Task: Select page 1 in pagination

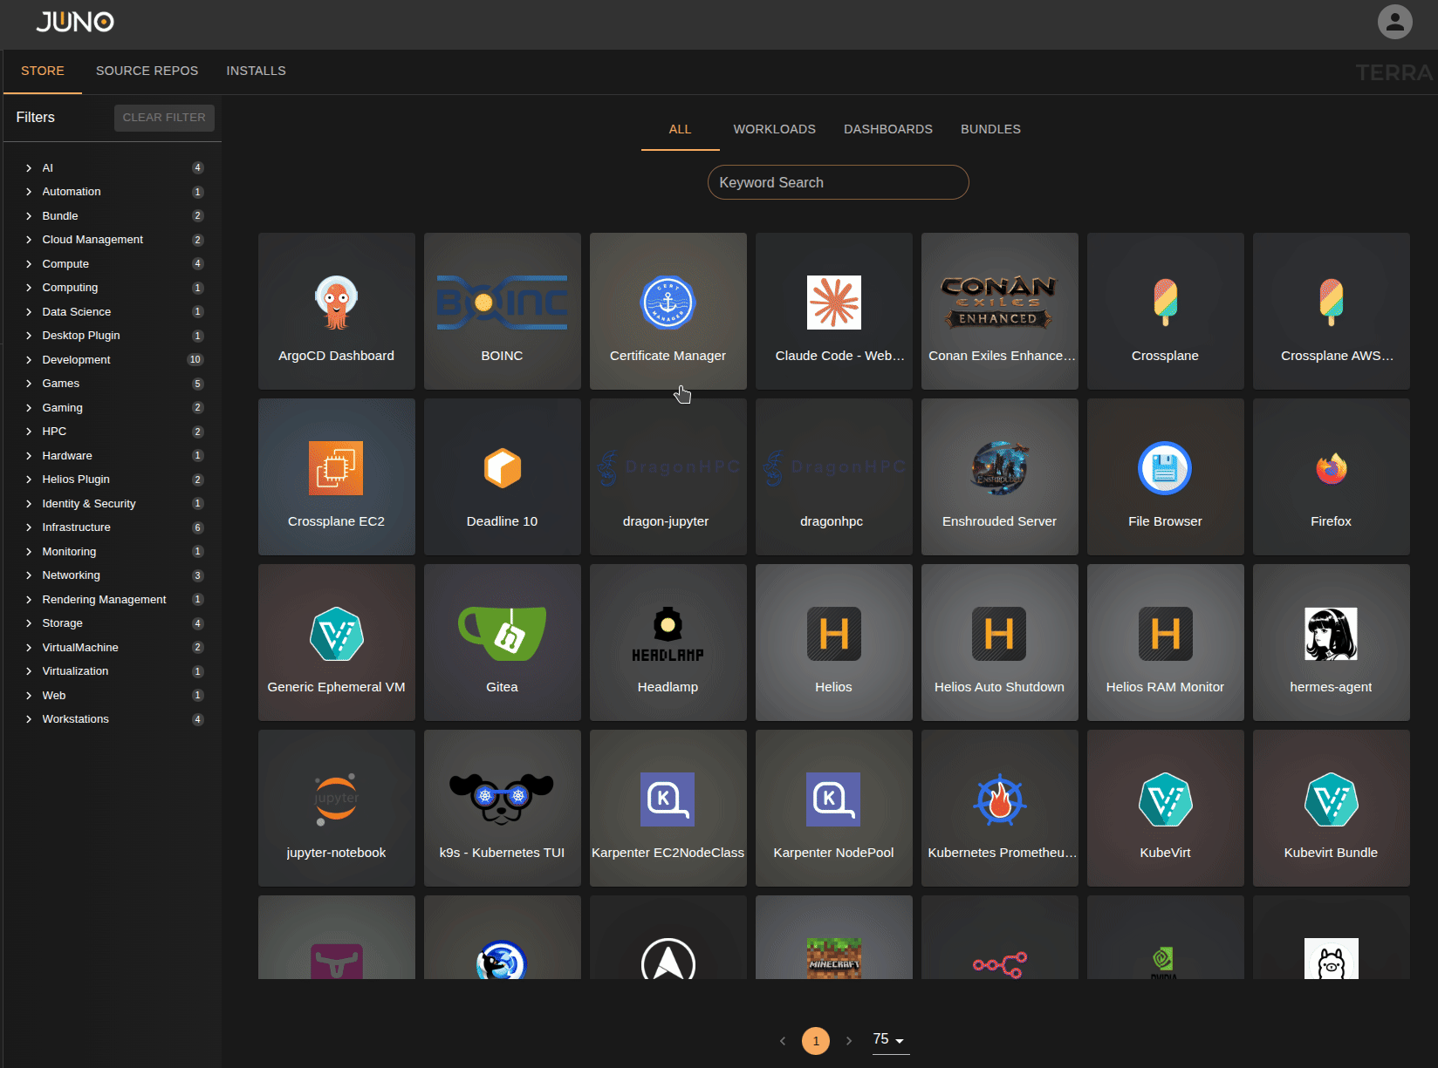Action: coord(816,1041)
